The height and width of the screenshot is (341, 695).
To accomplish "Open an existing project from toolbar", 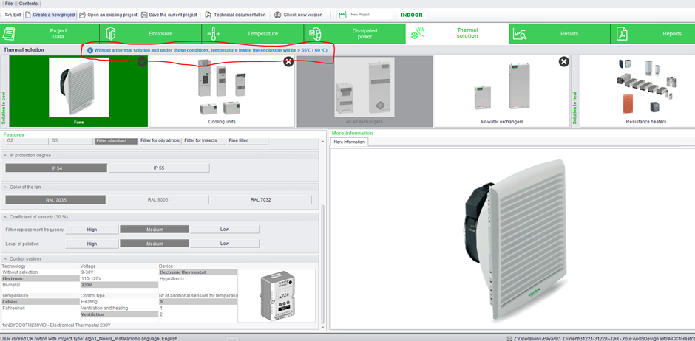I will click(83, 15).
